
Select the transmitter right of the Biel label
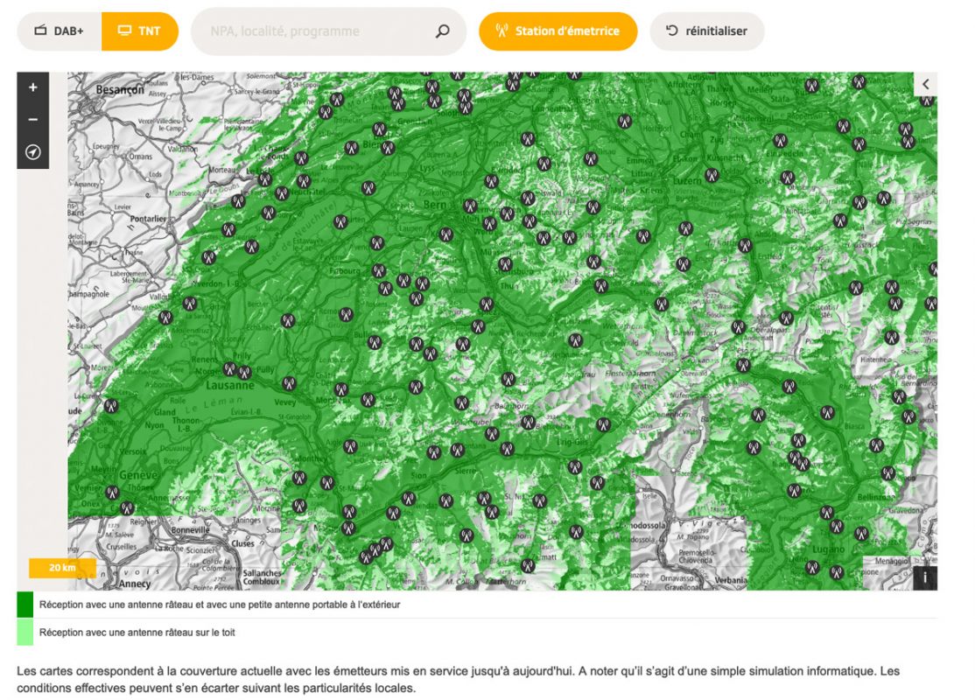388,148
